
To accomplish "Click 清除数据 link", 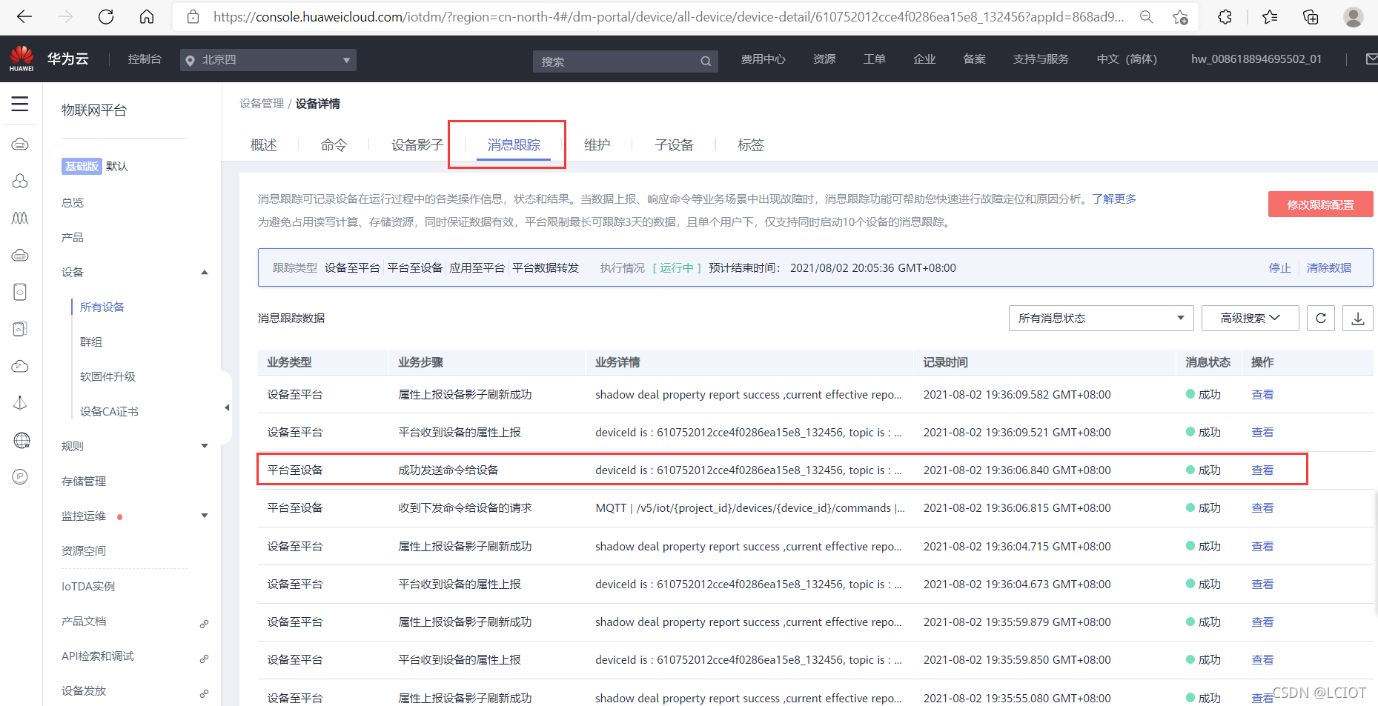I will [x=1328, y=268].
